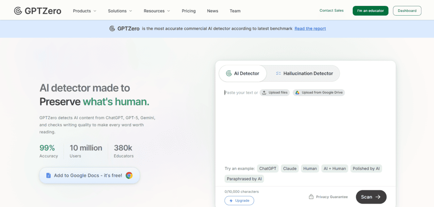Open the Pricing page
This screenshot has height=207, width=434.
pos(188,11)
